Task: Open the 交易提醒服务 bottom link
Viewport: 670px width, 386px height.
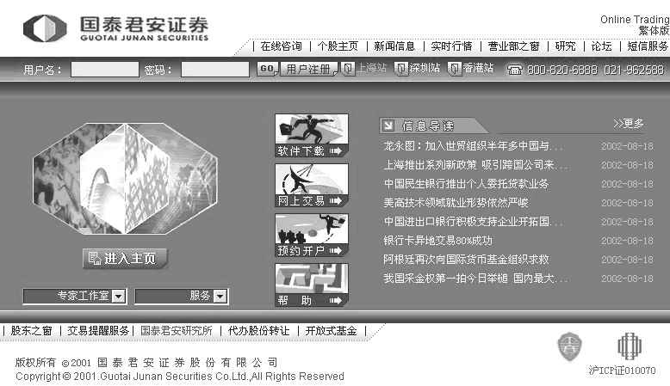Action: coord(98,331)
